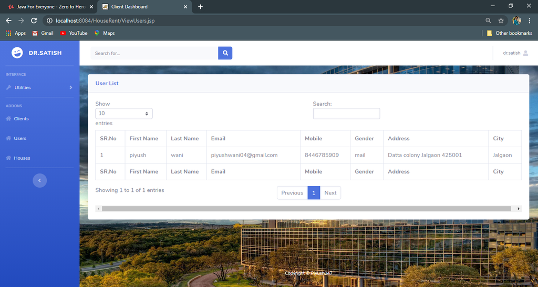The width and height of the screenshot is (538, 287).
Task: Sort by City header column
Action: (x=505, y=139)
